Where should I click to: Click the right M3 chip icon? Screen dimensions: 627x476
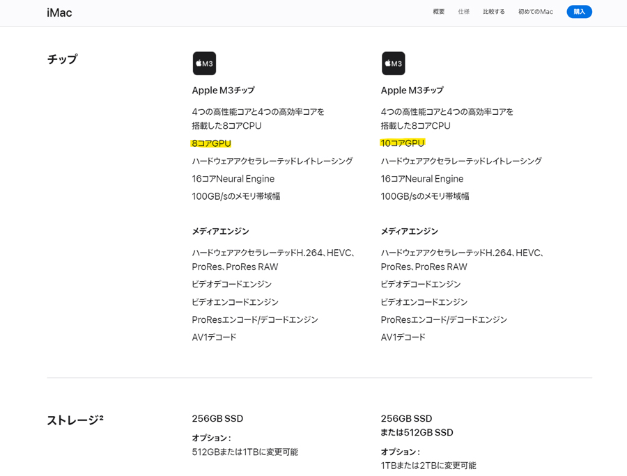point(394,63)
